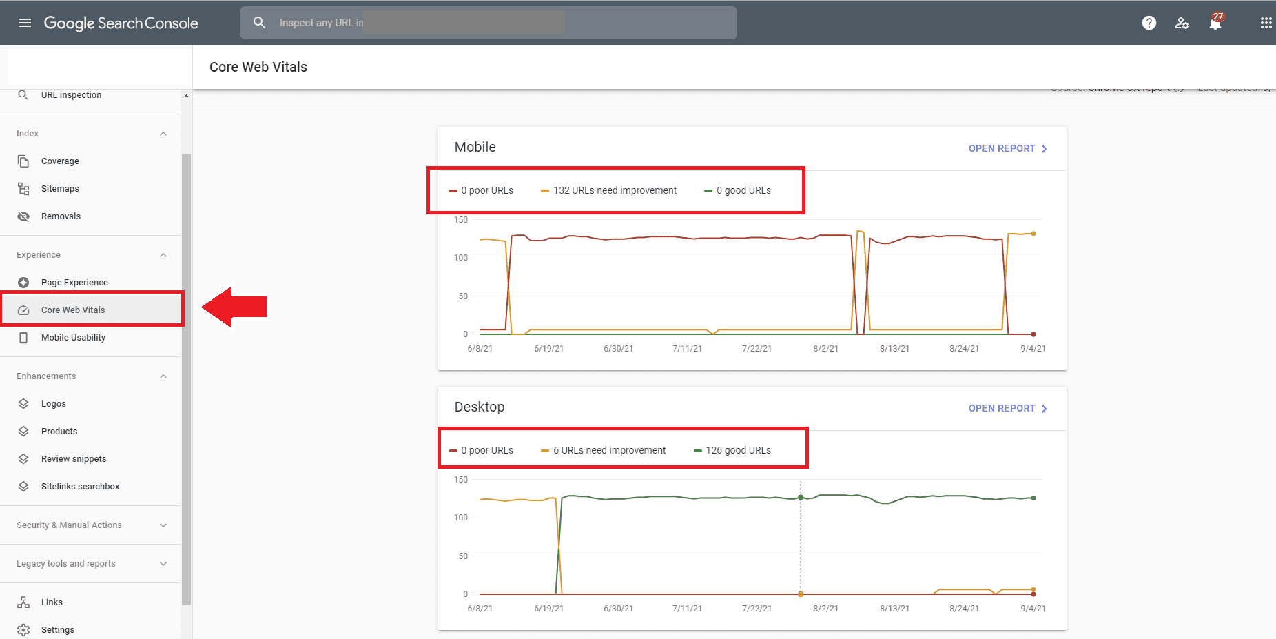Screen dimensions: 1276x639
Task: Collapse the Index section
Action: tap(163, 134)
